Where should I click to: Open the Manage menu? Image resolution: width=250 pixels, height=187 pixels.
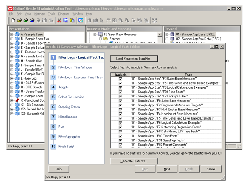[x=40, y=14]
